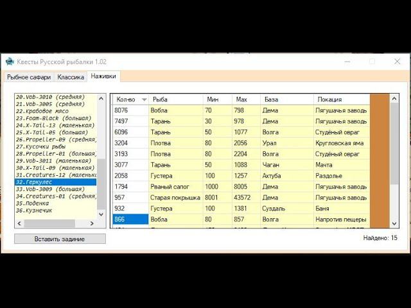This screenshot has height=308, width=411.
Task: Click bait list scroll right arrow
Action: [x=92, y=223]
